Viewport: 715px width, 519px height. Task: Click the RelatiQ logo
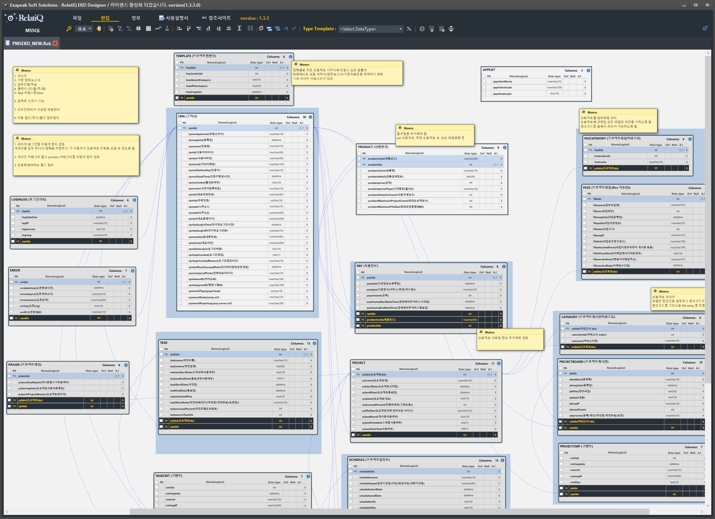click(x=25, y=18)
